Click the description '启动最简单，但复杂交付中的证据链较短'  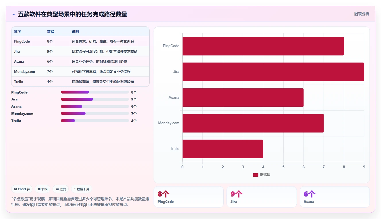coord(103,82)
